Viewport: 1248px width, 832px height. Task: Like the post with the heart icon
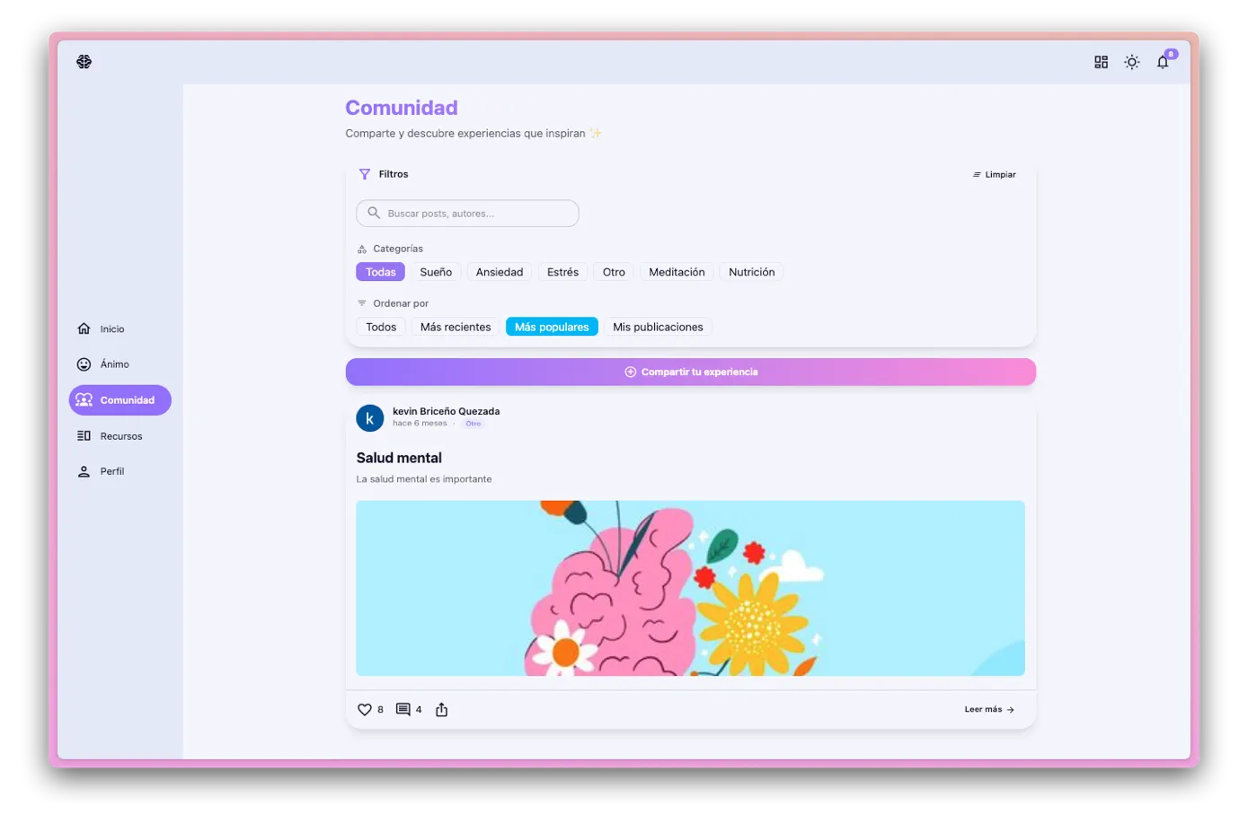365,710
